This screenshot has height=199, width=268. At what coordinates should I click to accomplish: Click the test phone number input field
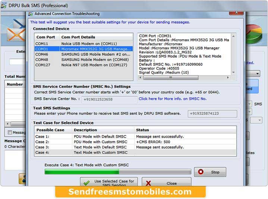(212, 114)
